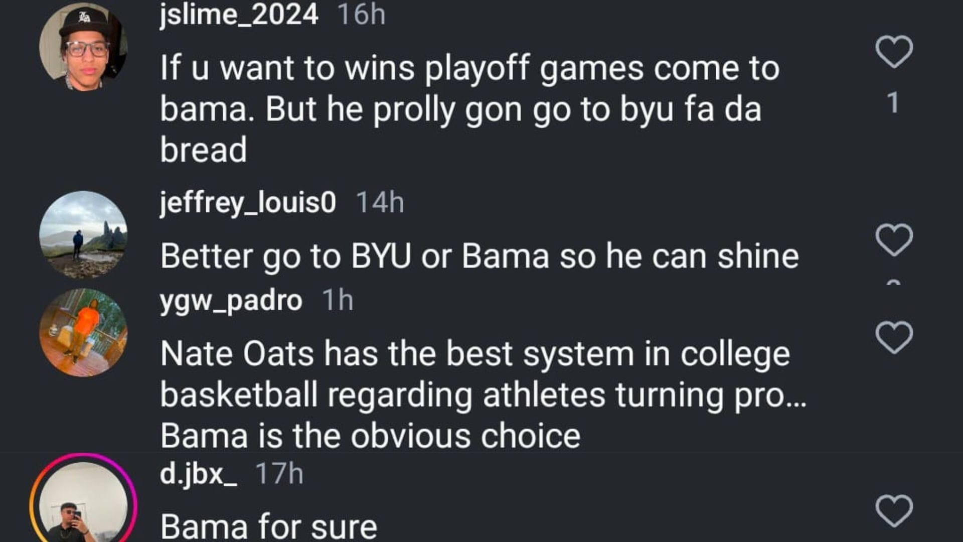The height and width of the screenshot is (542, 963).
Task: Like jeffrey_louis0's comment with the heart
Action: point(894,240)
